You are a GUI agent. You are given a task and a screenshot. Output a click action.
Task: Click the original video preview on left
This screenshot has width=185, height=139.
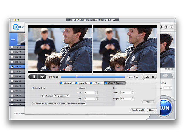tap(60, 49)
